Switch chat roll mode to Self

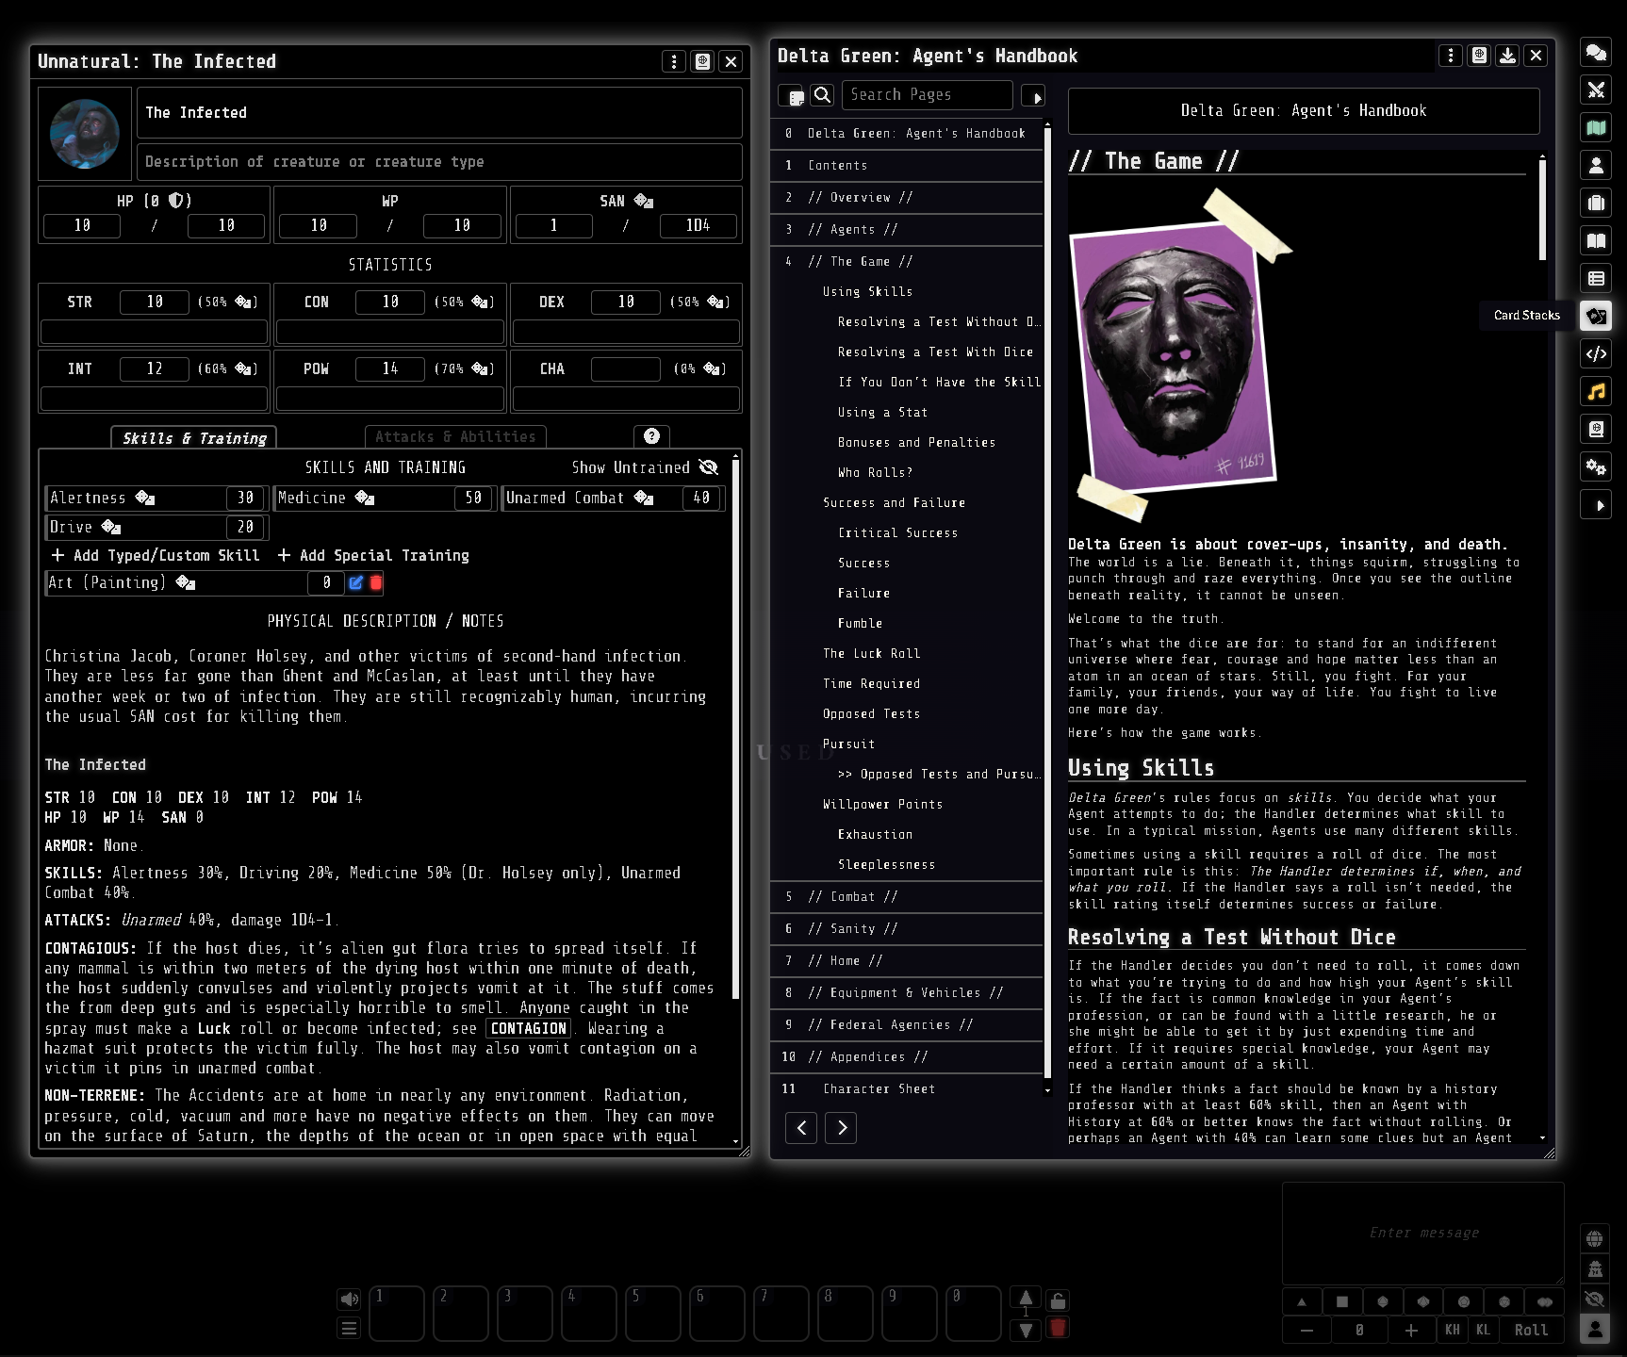(x=1595, y=1330)
